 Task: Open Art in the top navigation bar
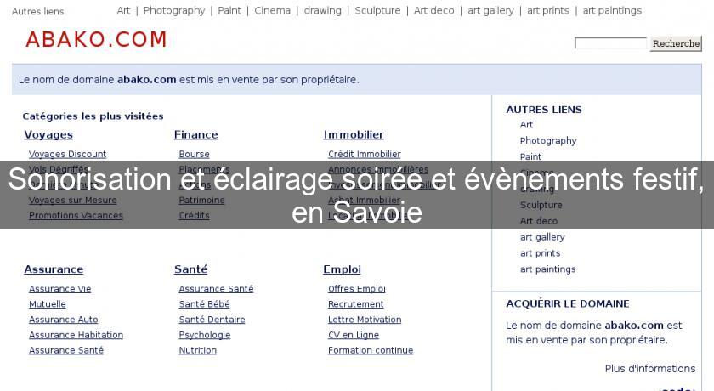pos(123,10)
